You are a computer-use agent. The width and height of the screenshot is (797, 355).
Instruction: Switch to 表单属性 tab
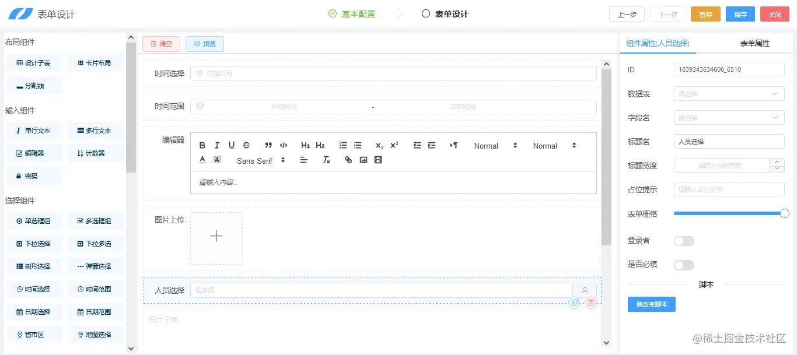(755, 43)
